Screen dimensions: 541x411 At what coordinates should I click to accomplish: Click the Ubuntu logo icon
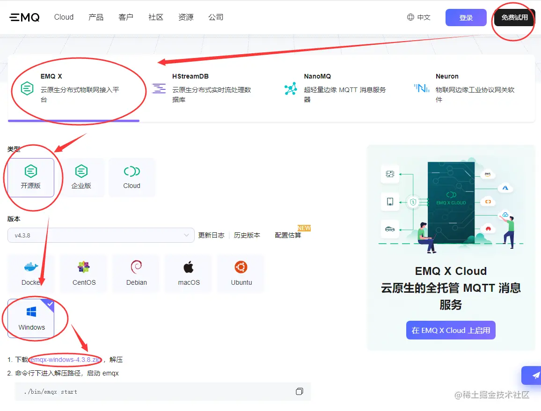[241, 267]
